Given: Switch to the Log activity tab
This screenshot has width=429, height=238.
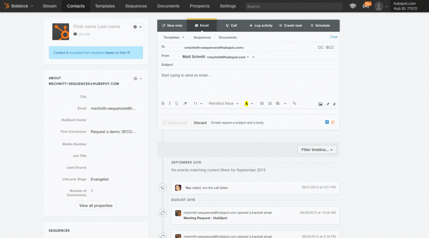Looking at the screenshot, I should coord(261,26).
